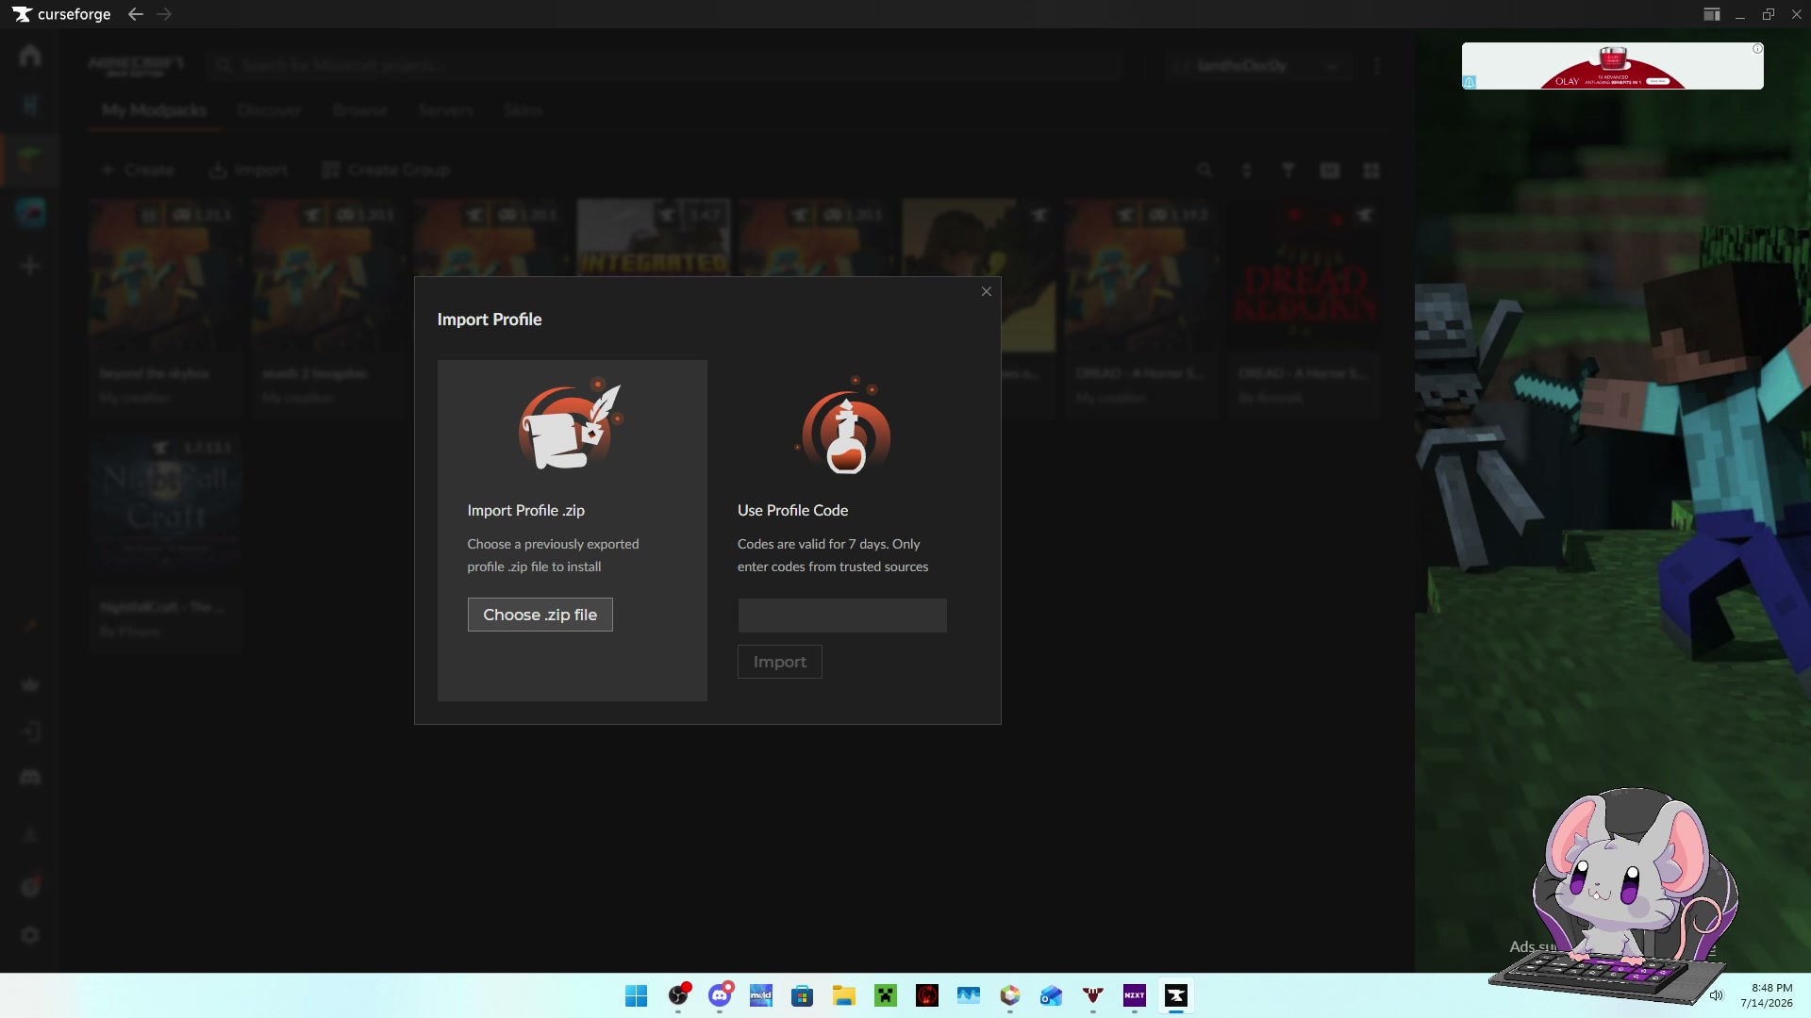Go back with the title bar back arrow
This screenshot has height=1018, width=1811.
[136, 14]
